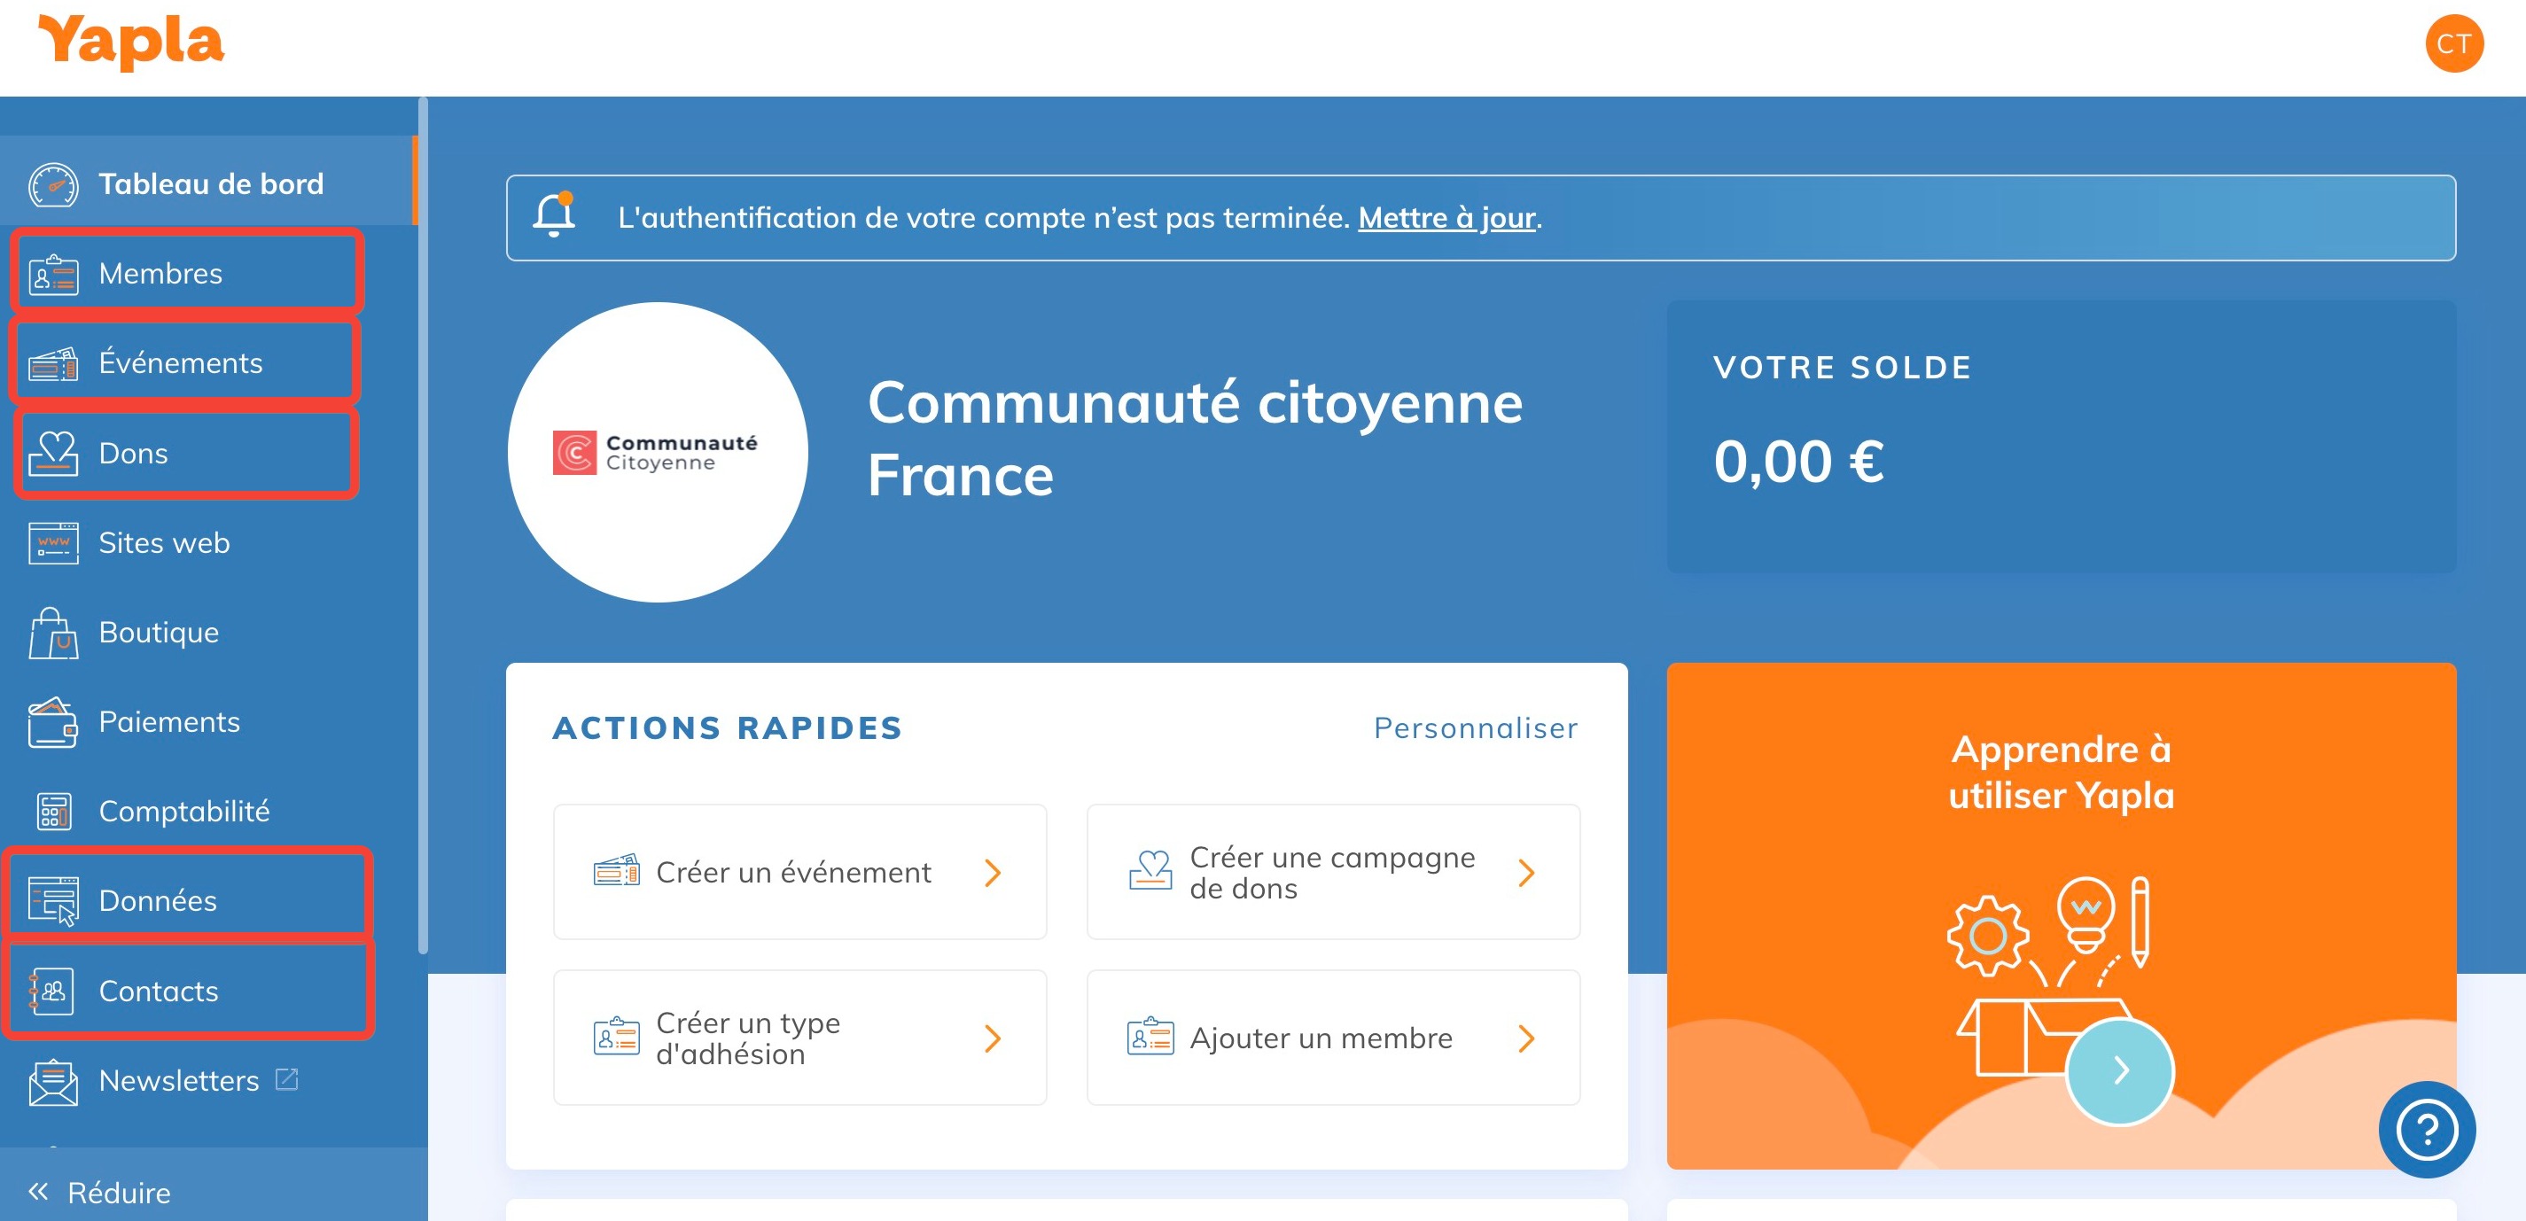Click the Yapla logo
Viewport: 2526px width, 1221px height.
(130, 43)
